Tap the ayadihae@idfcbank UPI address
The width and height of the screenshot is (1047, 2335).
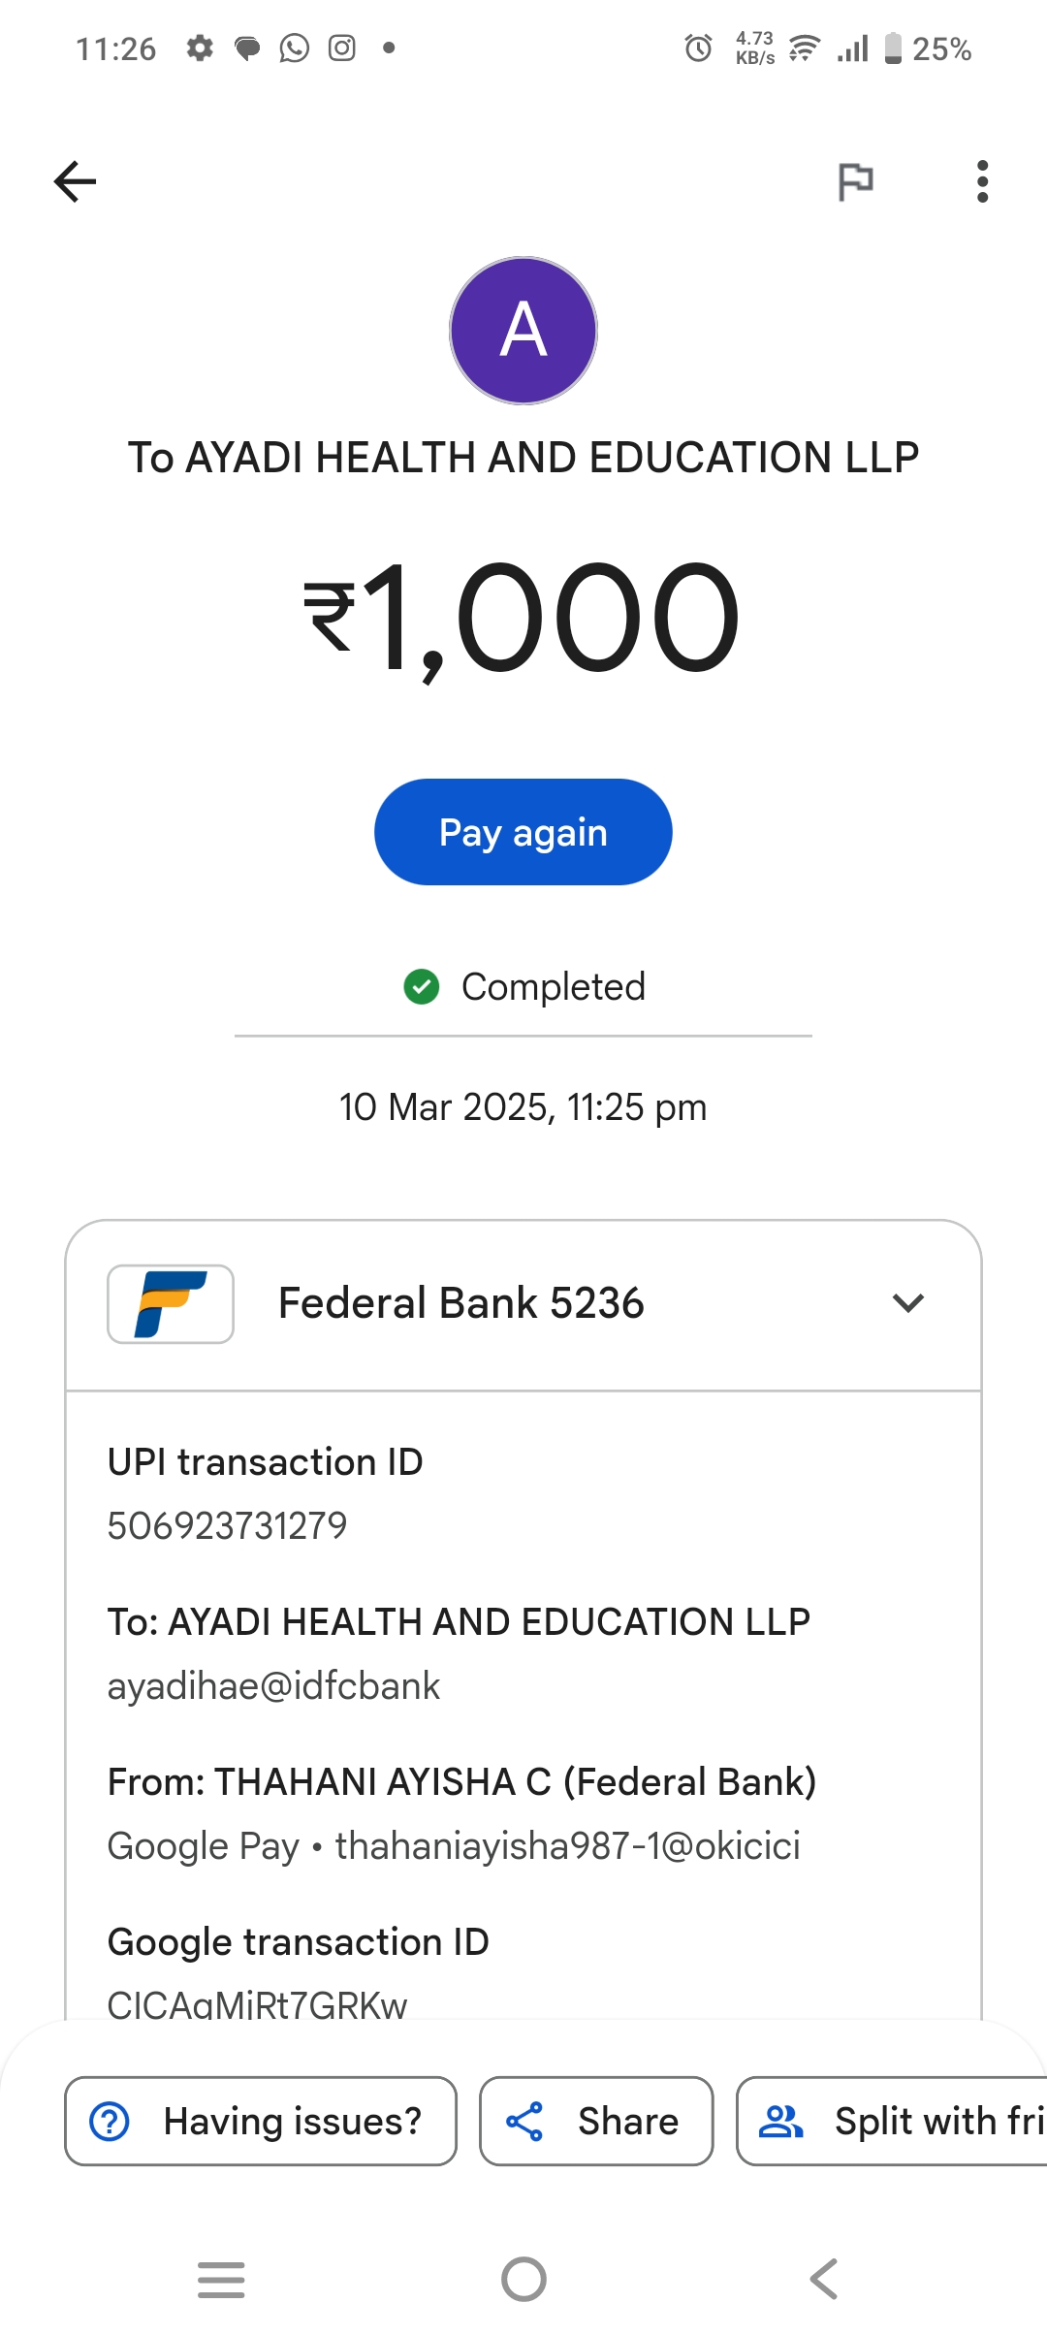pos(273,1686)
